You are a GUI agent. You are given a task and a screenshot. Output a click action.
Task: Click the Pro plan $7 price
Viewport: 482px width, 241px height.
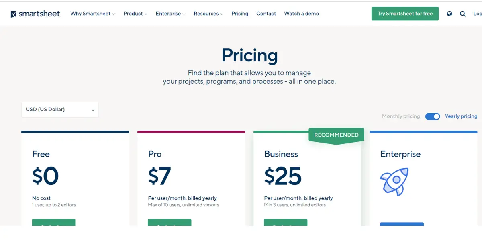point(159,176)
